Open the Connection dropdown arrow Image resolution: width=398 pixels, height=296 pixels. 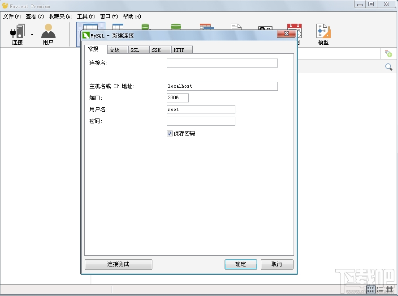click(x=32, y=34)
